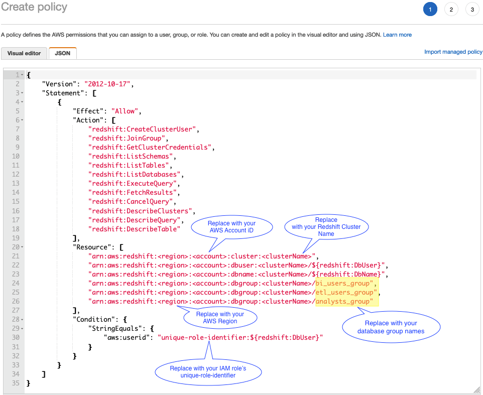Jump to step 2 indicator
Image resolution: width=483 pixels, height=395 pixels.
451,9
